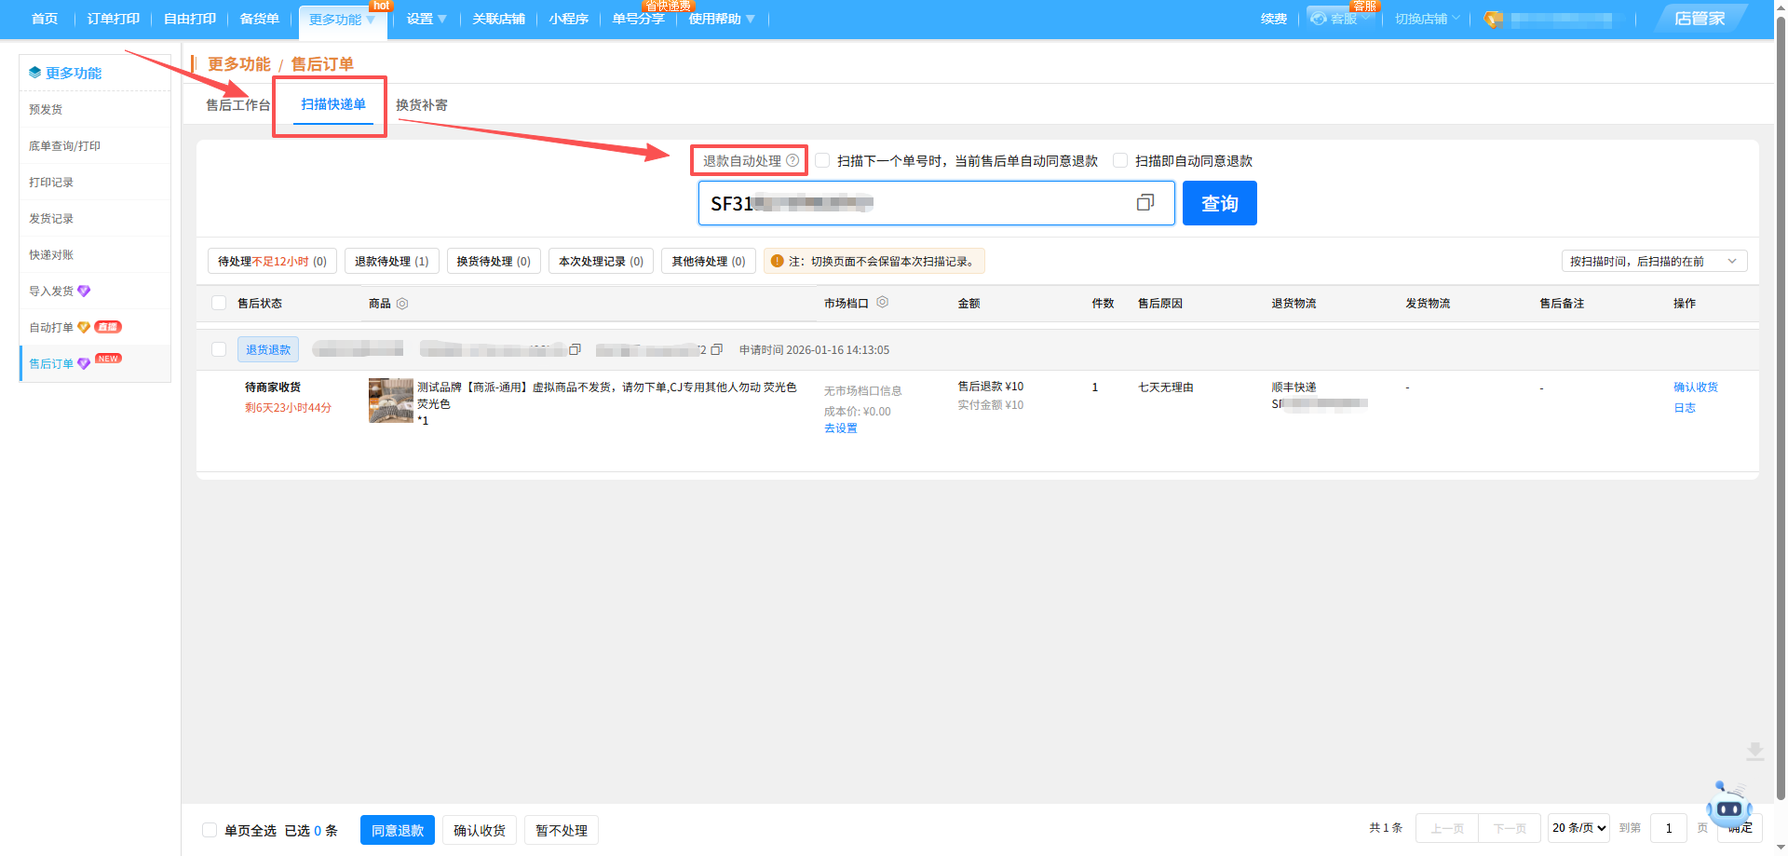Open the 按扫描时间 sort dropdown
Viewport: 1788px width, 856px height.
1653,261
